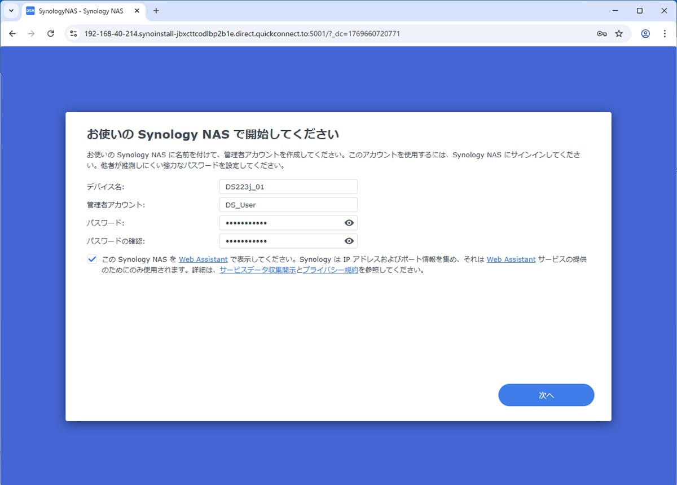Click the デバイス名 input field
This screenshot has height=485, width=677.
(x=288, y=187)
